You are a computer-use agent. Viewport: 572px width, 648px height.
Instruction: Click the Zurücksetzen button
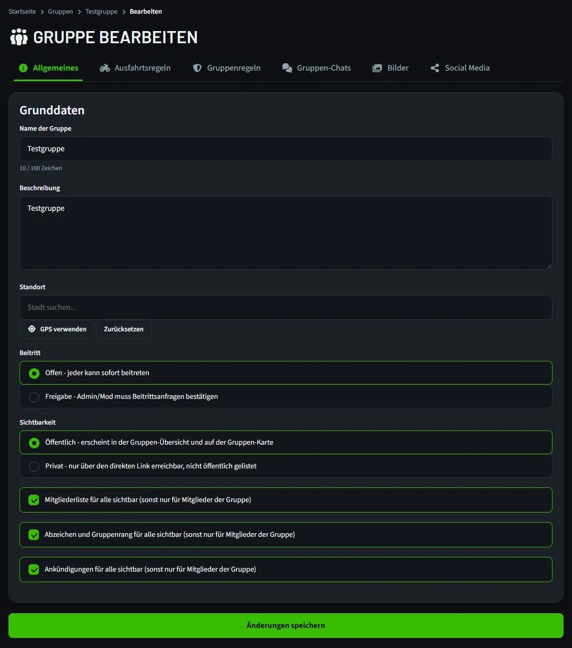124,329
